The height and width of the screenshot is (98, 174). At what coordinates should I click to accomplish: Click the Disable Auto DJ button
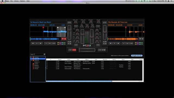click(x=137, y=56)
